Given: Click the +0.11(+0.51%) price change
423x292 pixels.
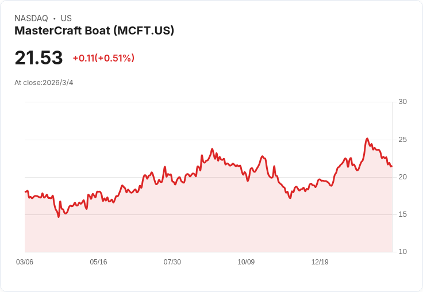Looking at the screenshot, I should tap(103, 58).
